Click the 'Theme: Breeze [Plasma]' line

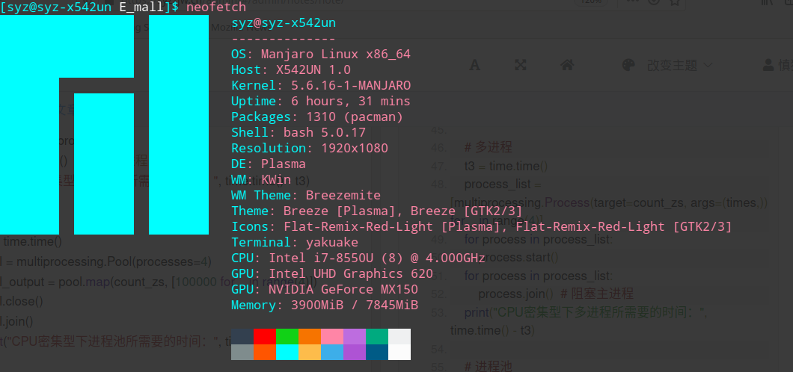[377, 211]
